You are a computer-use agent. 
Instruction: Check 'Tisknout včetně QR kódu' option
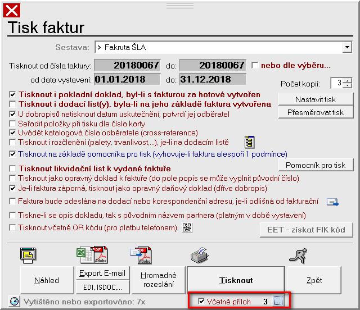click(x=12, y=227)
